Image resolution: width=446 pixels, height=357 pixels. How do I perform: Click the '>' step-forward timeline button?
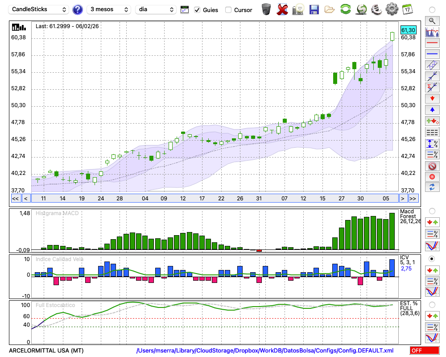pos(402,198)
